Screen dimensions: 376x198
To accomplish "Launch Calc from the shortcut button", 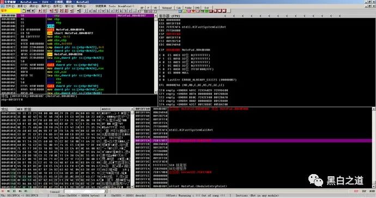I will point(178,8).
